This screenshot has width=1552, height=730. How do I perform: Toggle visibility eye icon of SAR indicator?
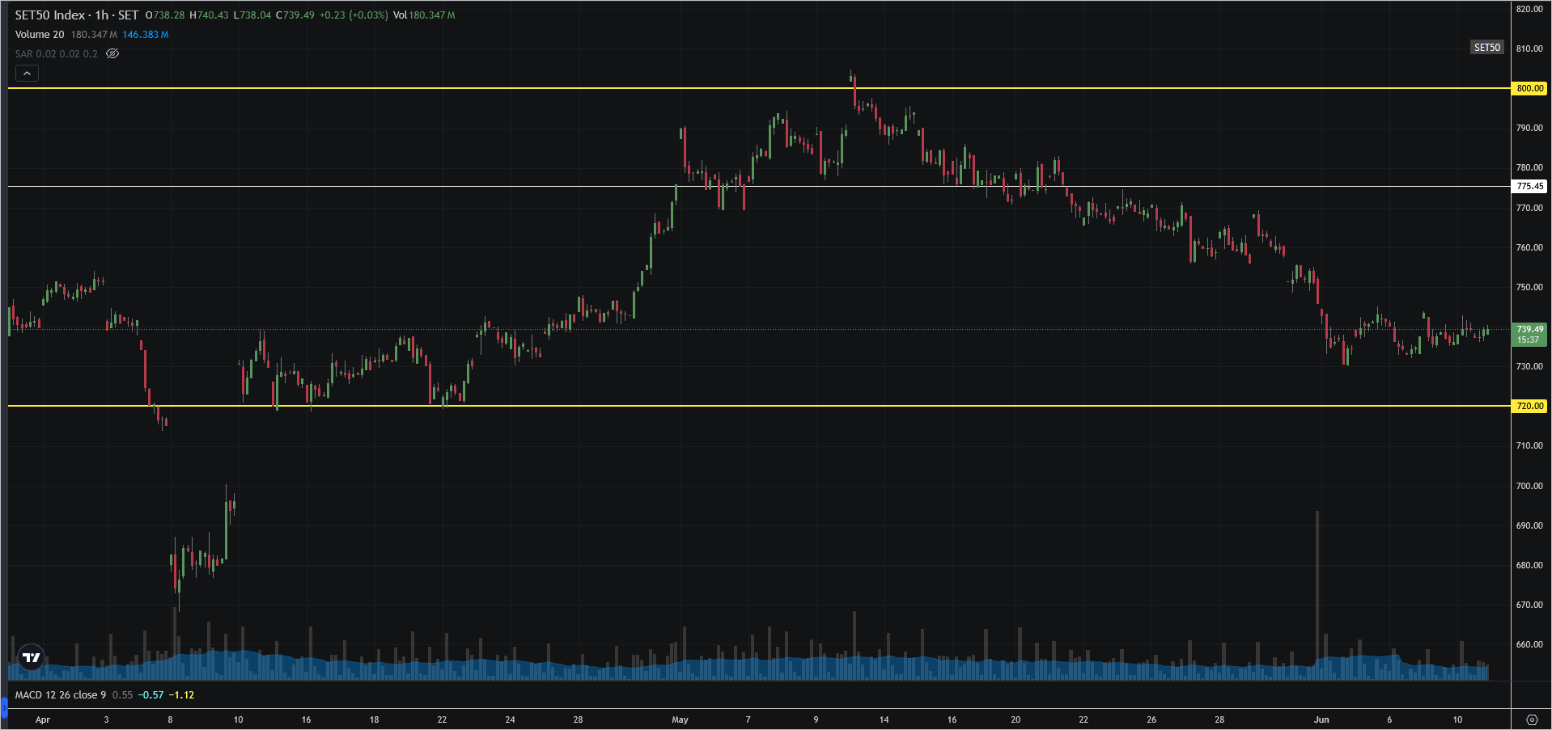point(112,54)
